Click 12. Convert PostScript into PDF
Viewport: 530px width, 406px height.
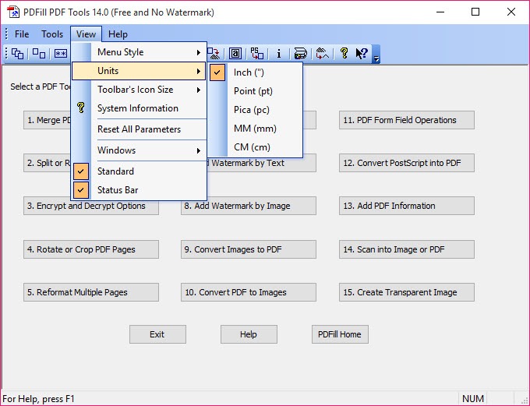tap(407, 163)
